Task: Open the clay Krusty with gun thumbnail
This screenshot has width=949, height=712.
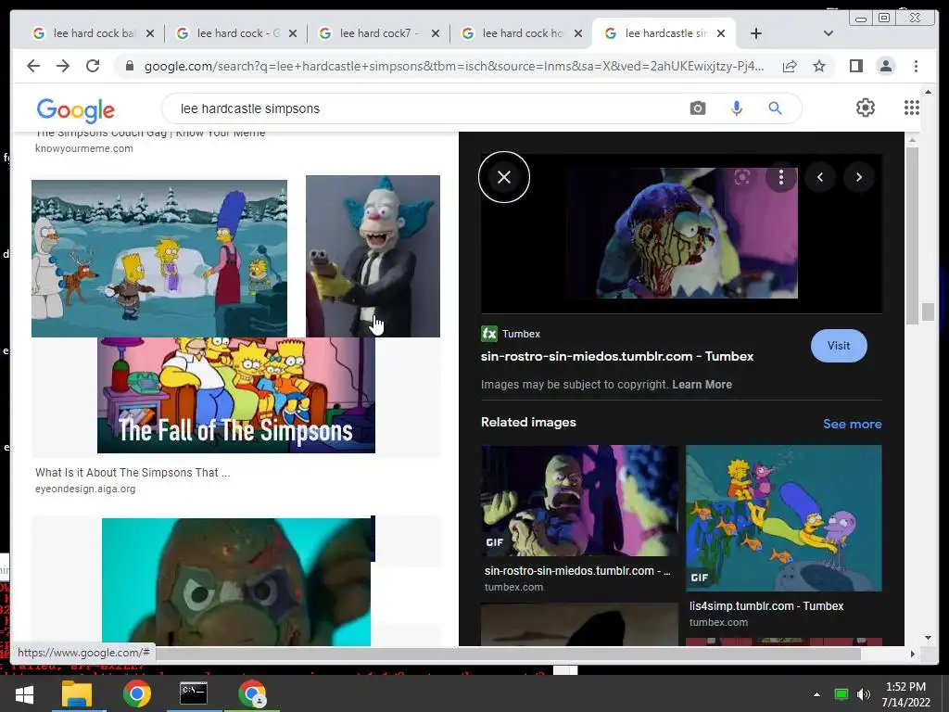Action: [373, 256]
